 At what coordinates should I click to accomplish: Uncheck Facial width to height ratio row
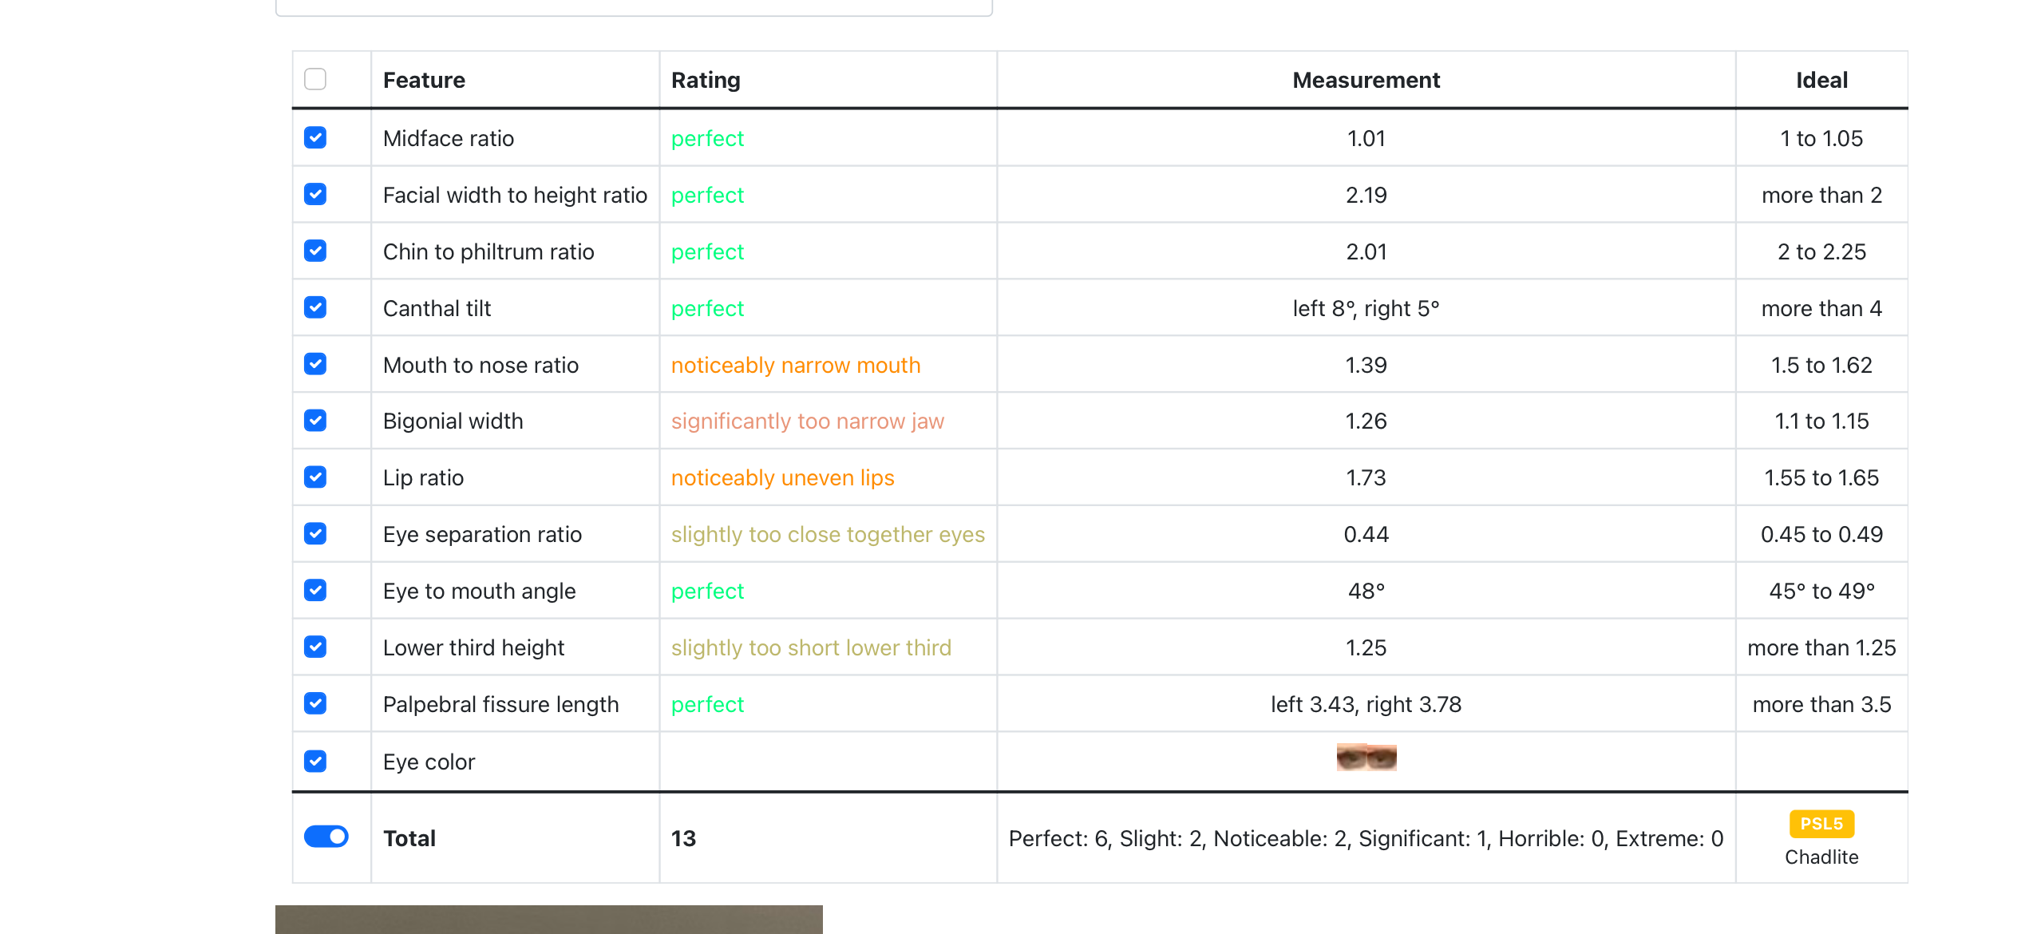click(315, 194)
